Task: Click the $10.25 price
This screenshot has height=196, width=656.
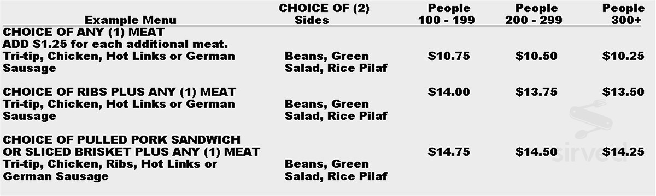Action: pos(623,56)
